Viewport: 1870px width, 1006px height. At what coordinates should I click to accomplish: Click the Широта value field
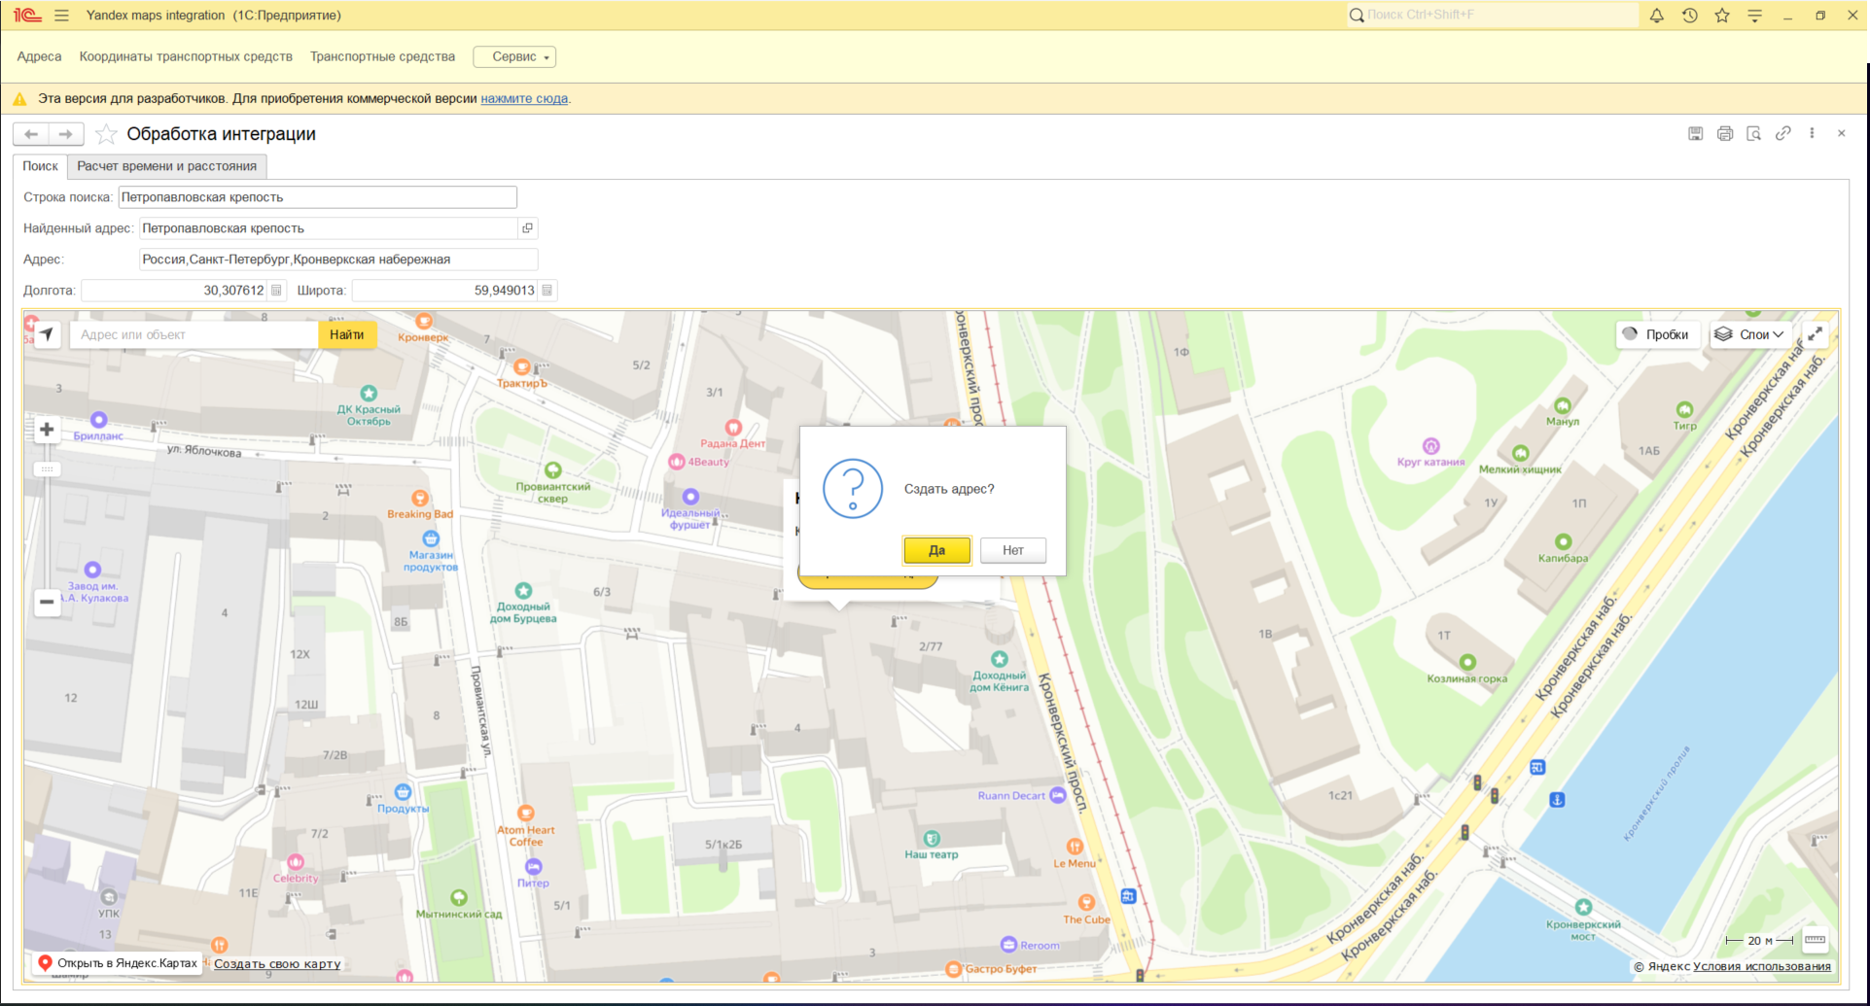(x=445, y=291)
